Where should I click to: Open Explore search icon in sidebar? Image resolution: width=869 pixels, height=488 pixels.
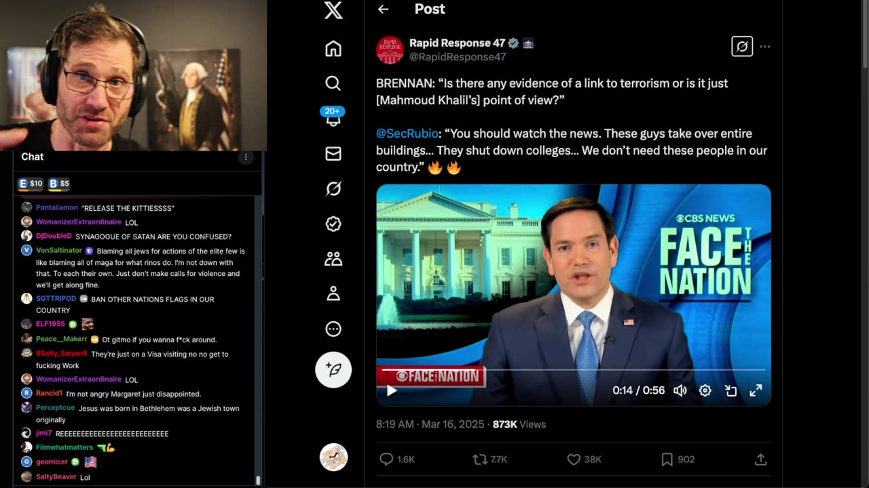pos(333,83)
